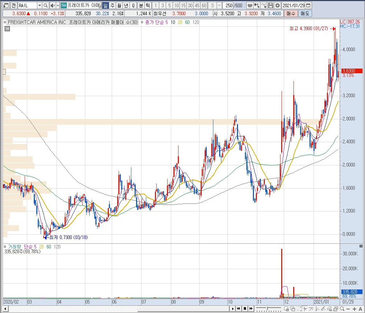Expand the speaker options dropdown arrow
Screen dimensions: 365x313
pyautogui.click(x=58, y=5)
